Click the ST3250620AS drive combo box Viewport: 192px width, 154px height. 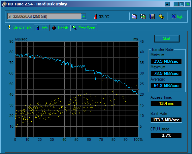47,17
